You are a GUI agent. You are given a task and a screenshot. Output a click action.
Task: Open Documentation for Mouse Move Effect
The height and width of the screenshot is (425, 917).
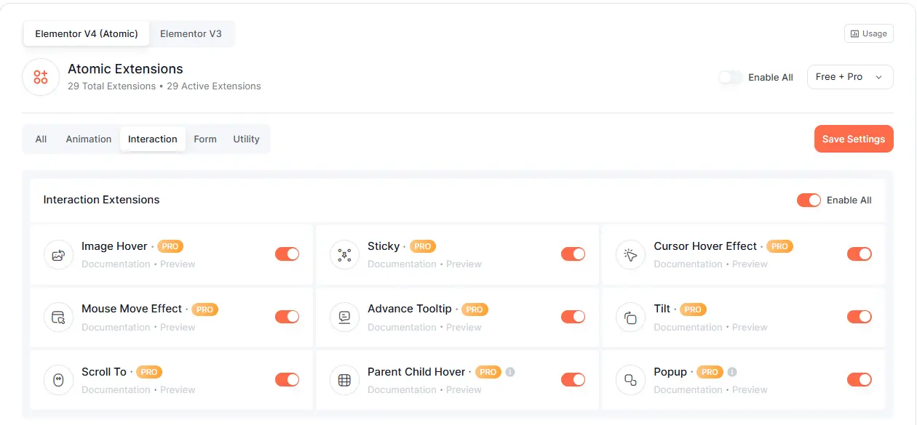pyautogui.click(x=116, y=327)
